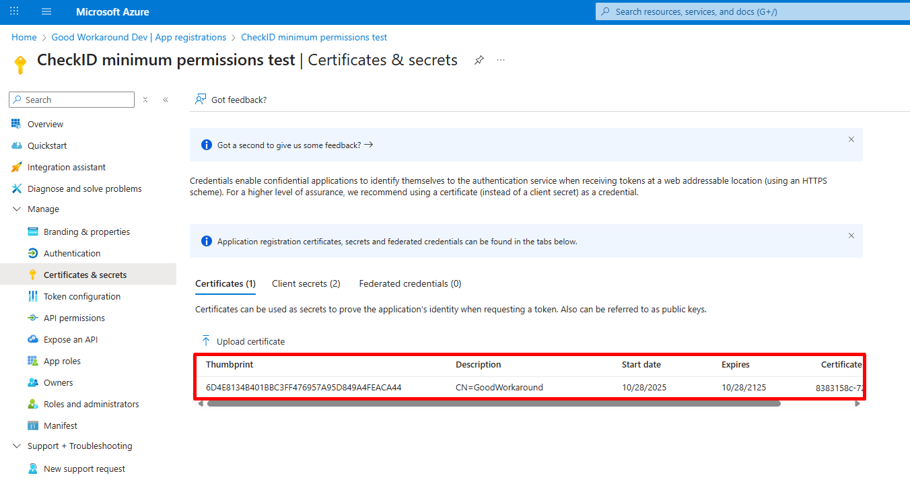The width and height of the screenshot is (910, 486).
Task: Open the Azure apps grid launcher icon
Action: pyautogui.click(x=14, y=12)
